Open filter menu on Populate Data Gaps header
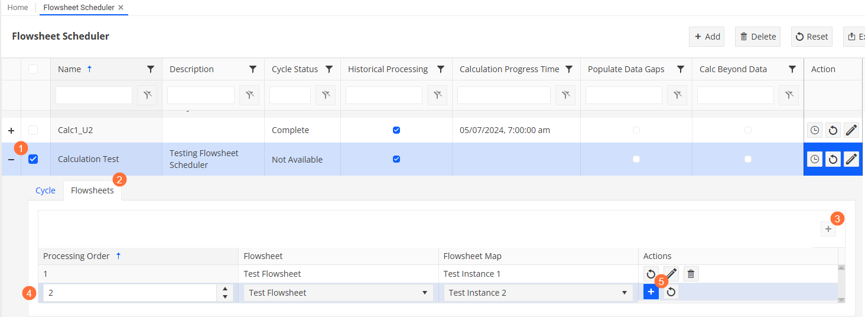Viewport: 865px width, 317px height. (x=681, y=69)
